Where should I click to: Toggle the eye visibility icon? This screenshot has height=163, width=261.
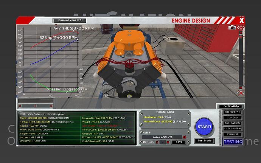point(241,28)
